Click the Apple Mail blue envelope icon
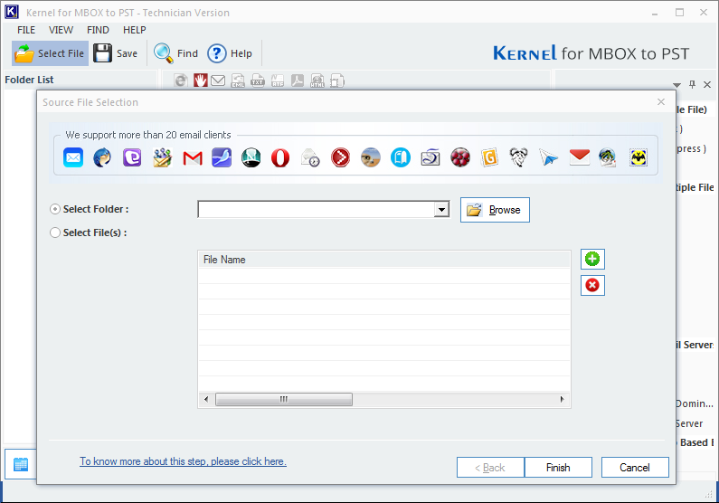719x503 pixels. [73, 157]
